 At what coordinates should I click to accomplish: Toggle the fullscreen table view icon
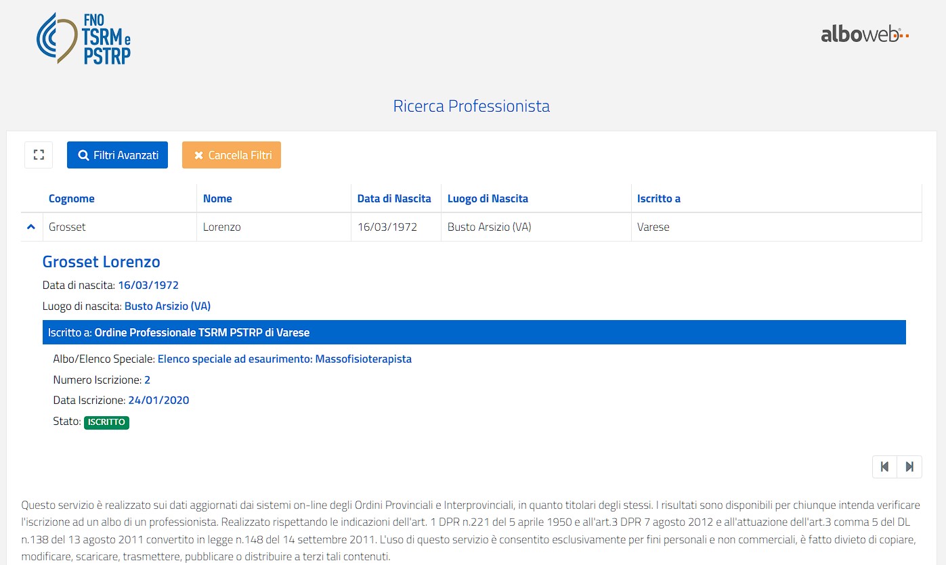[x=39, y=155]
